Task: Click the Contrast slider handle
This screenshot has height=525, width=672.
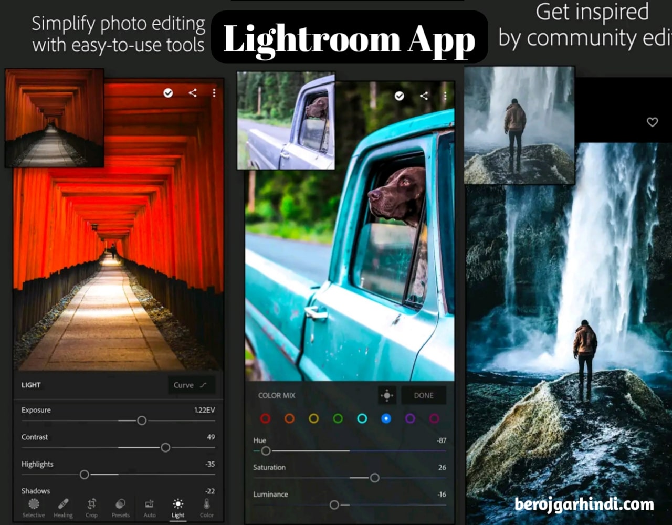Action: tap(165, 448)
